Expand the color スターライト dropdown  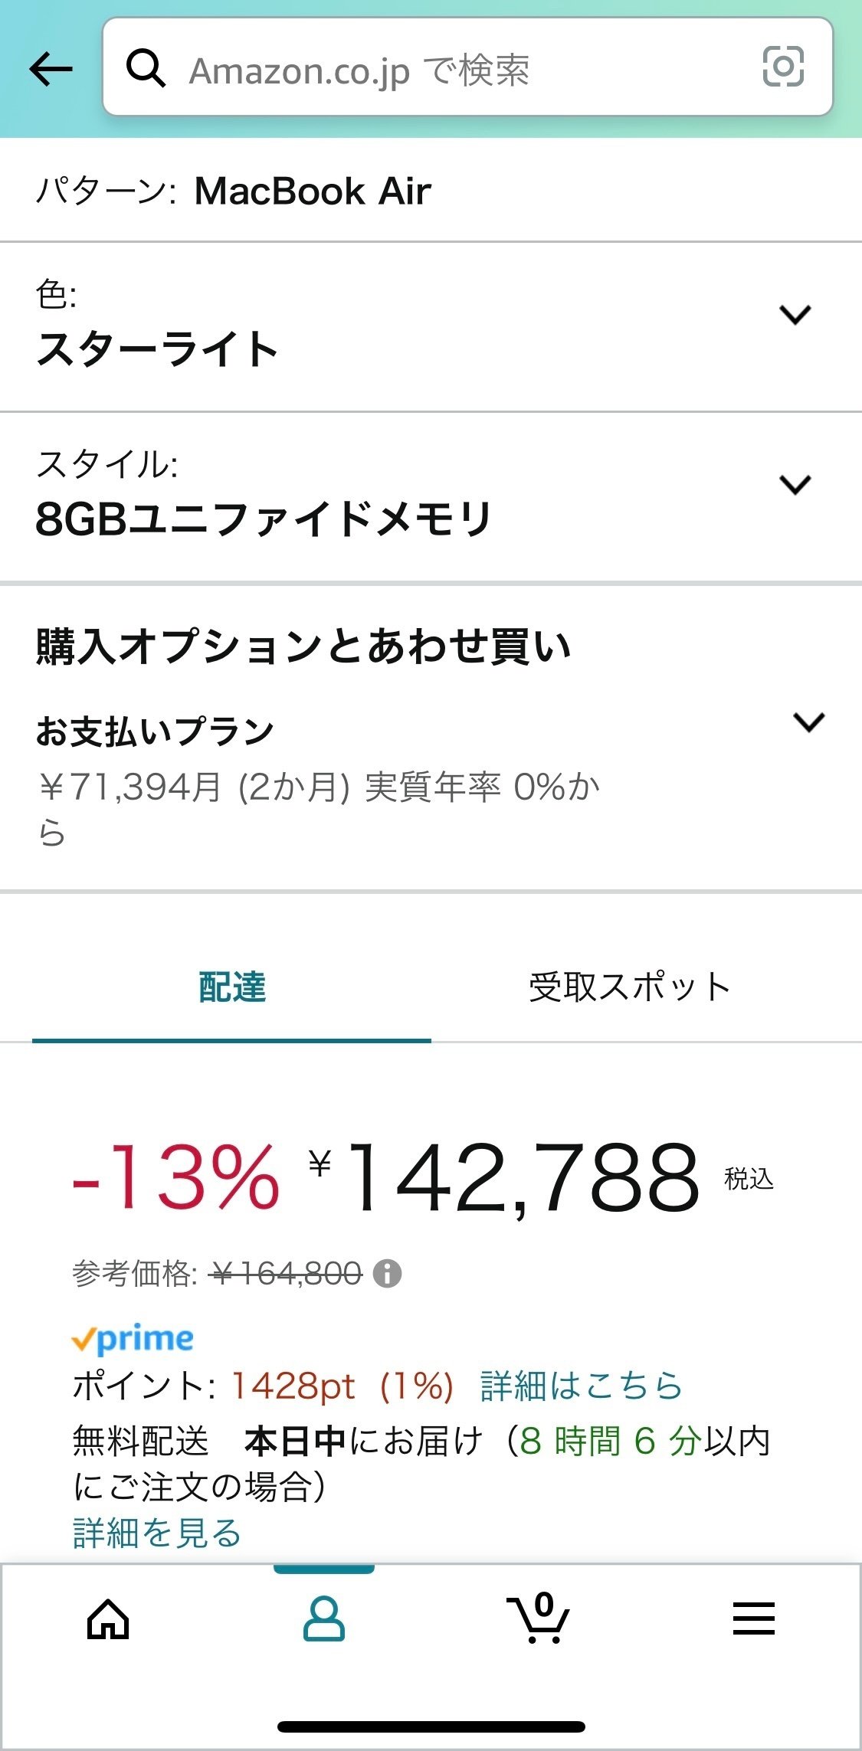pyautogui.click(x=795, y=315)
